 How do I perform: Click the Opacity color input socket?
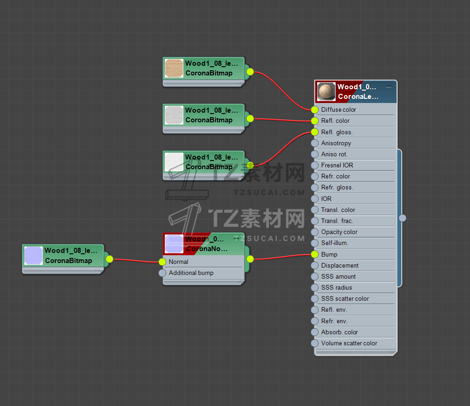point(314,232)
